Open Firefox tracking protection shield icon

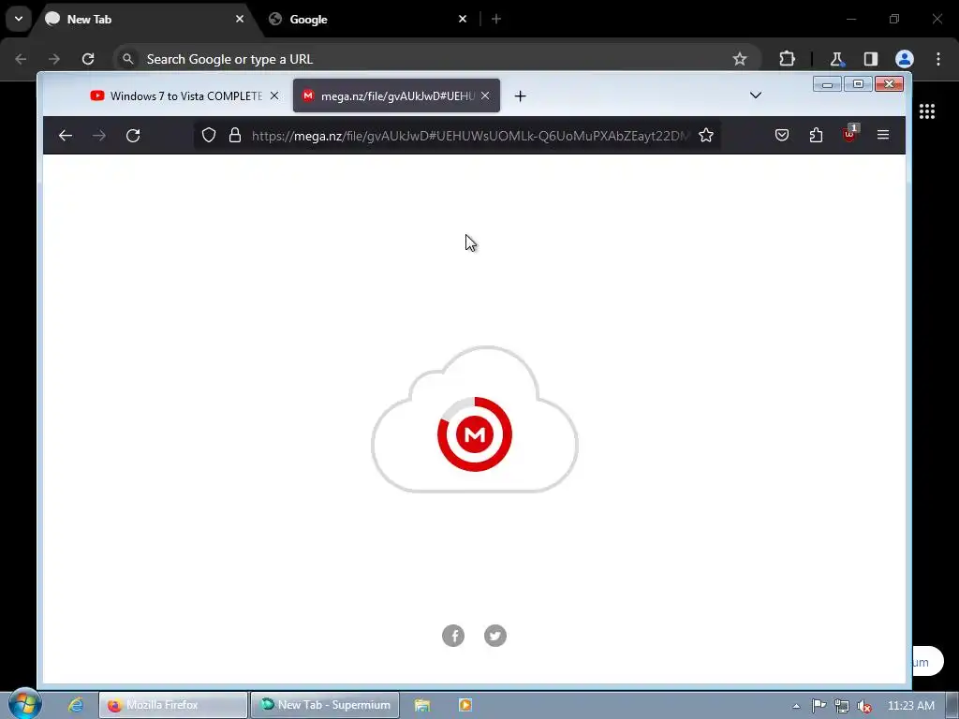click(209, 135)
